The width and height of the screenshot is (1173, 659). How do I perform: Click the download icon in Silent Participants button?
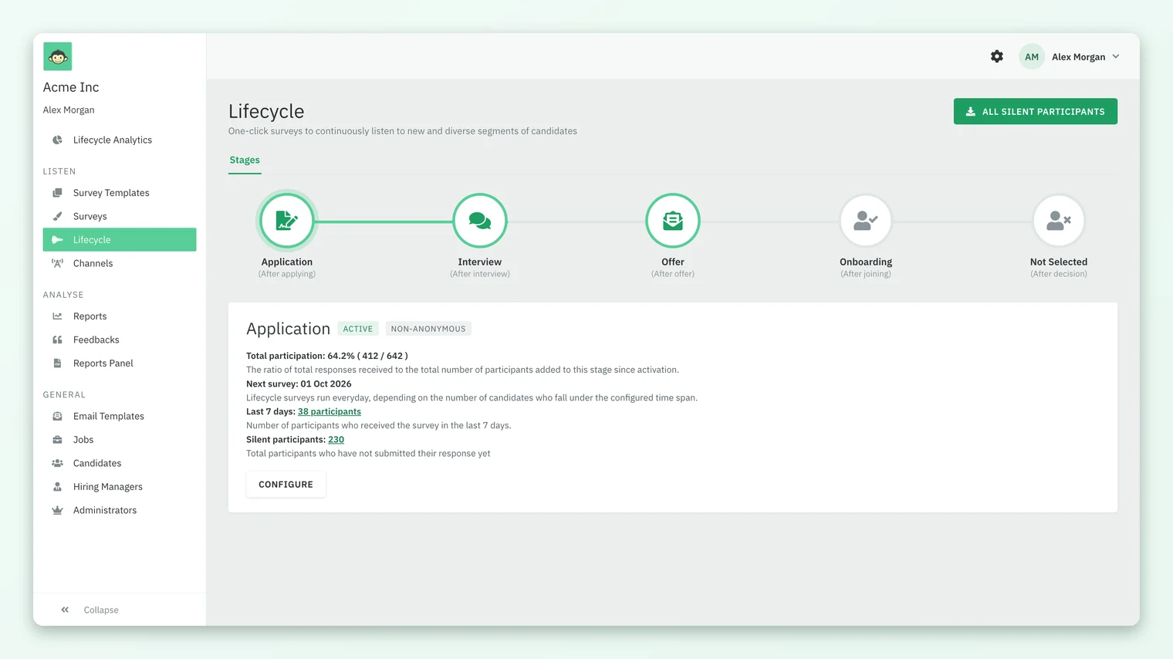(971, 111)
